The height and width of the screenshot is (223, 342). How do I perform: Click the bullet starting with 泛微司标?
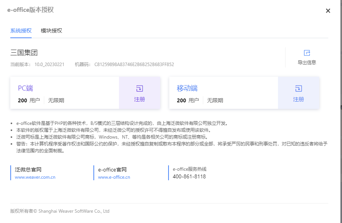click(x=112, y=137)
